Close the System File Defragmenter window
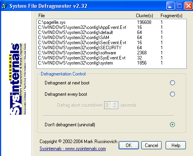This screenshot has height=156, width=193. (188, 6)
